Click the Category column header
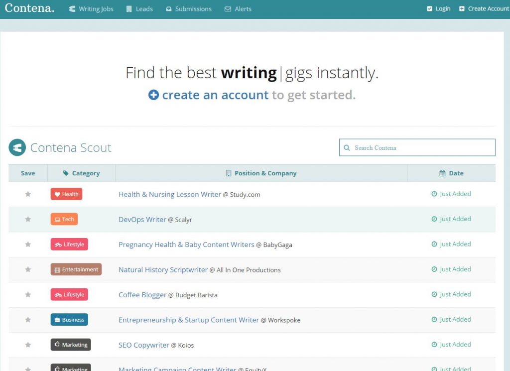This screenshot has height=371, width=510. point(81,173)
